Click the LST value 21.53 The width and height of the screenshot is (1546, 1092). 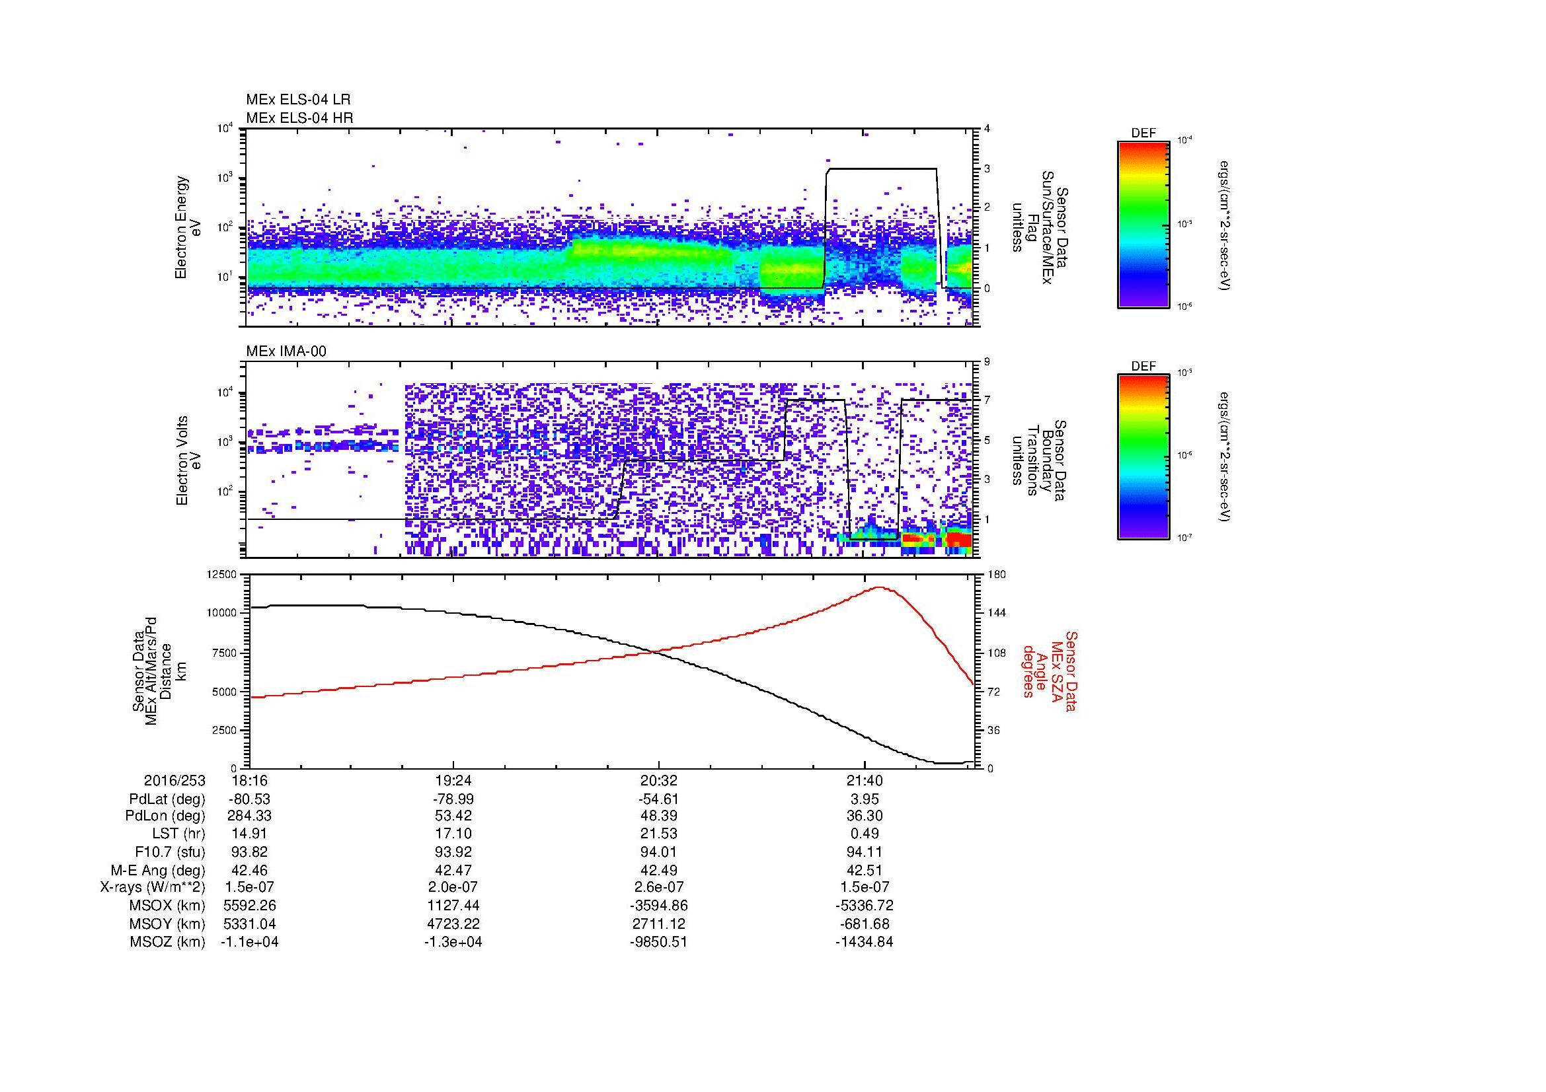(658, 834)
